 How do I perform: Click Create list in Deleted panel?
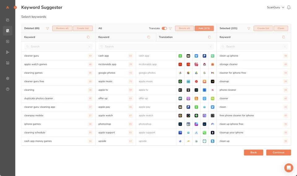click(83, 28)
